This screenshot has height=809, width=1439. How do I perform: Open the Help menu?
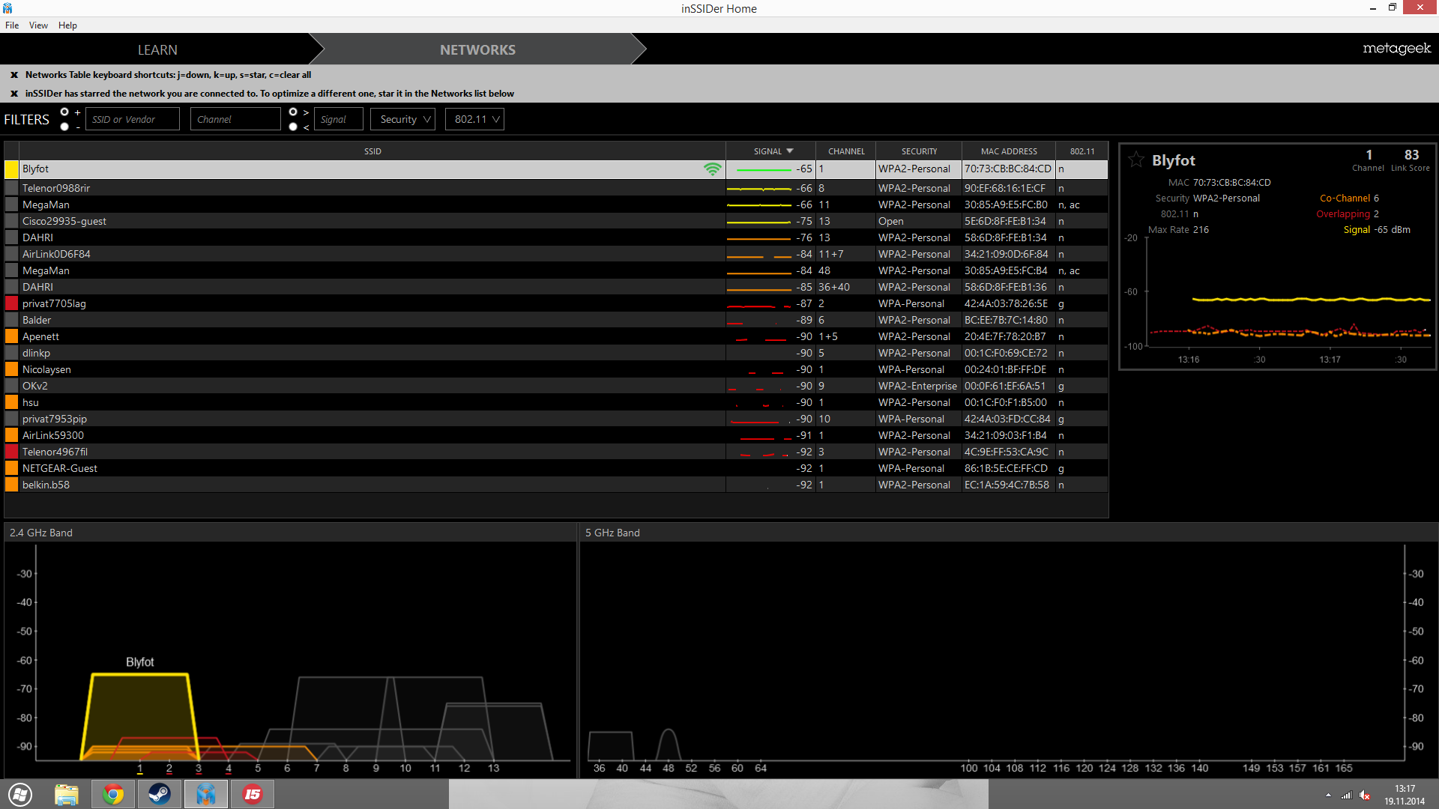67,25
